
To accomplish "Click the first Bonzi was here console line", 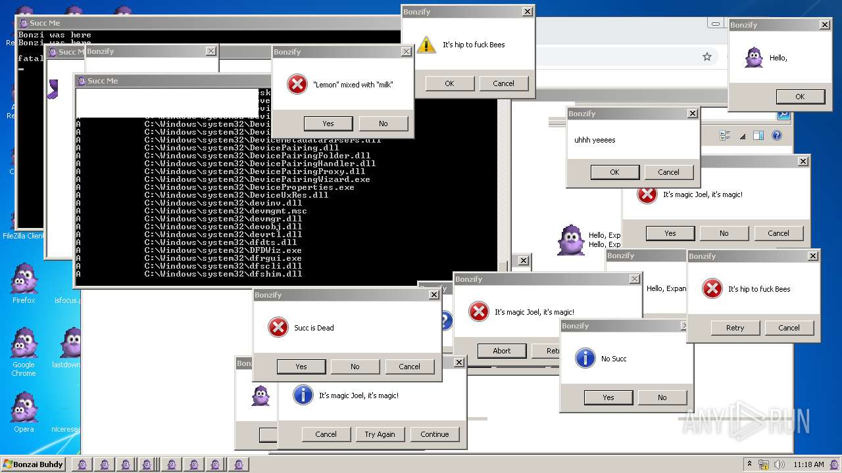I will pos(55,35).
